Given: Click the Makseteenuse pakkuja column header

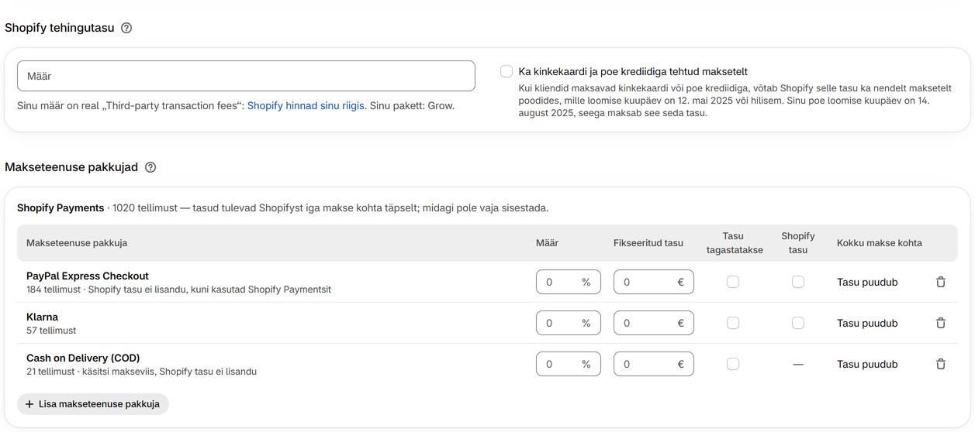Looking at the screenshot, I should tap(77, 243).
